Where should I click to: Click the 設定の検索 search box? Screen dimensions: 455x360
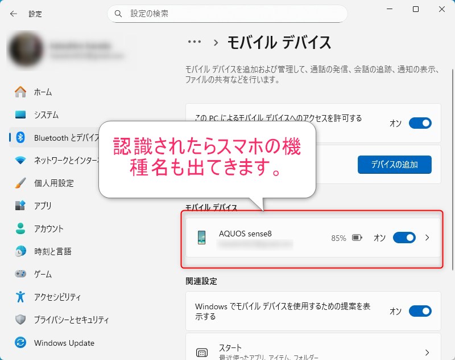(x=227, y=13)
